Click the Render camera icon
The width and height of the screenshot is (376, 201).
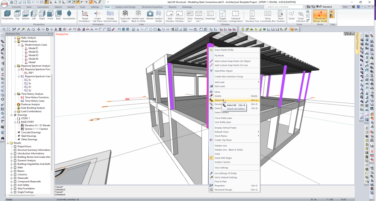(150, 14)
